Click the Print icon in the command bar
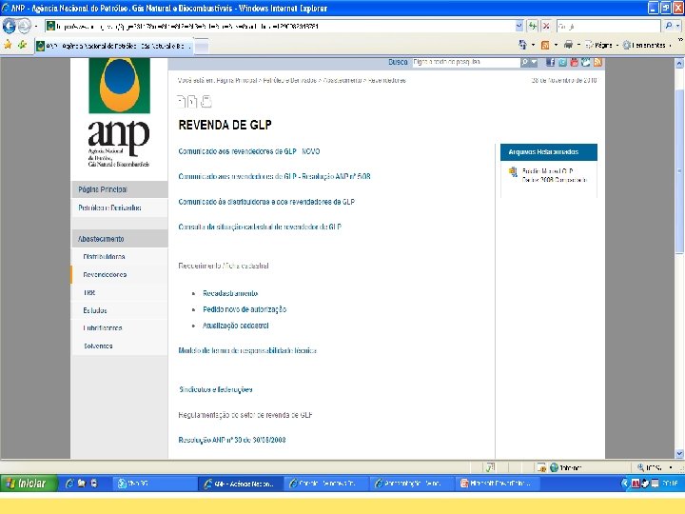The height and width of the screenshot is (514, 685). (568, 45)
